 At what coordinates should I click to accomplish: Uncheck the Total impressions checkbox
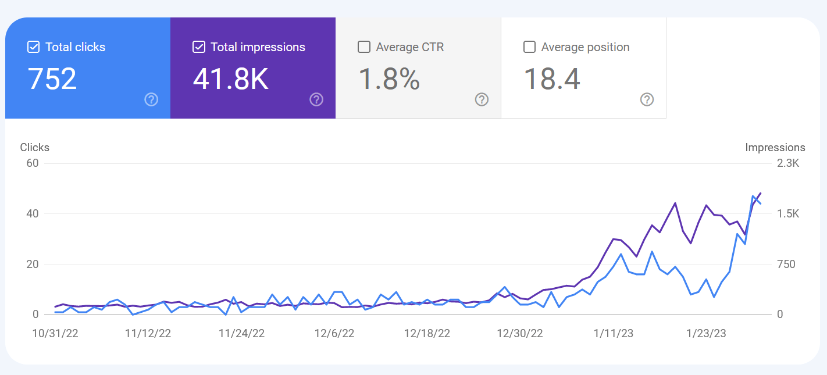(x=199, y=47)
